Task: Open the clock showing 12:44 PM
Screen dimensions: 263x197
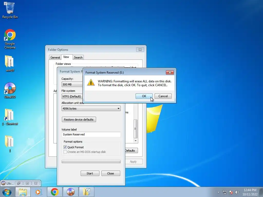Action: click(x=250, y=192)
